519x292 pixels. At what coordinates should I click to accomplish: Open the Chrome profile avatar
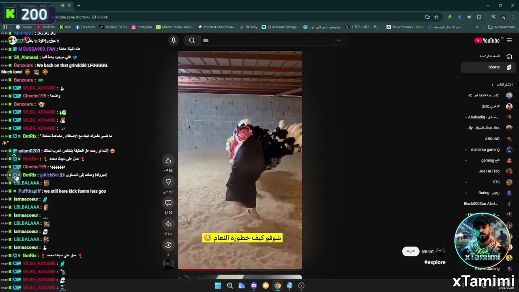(x=503, y=17)
